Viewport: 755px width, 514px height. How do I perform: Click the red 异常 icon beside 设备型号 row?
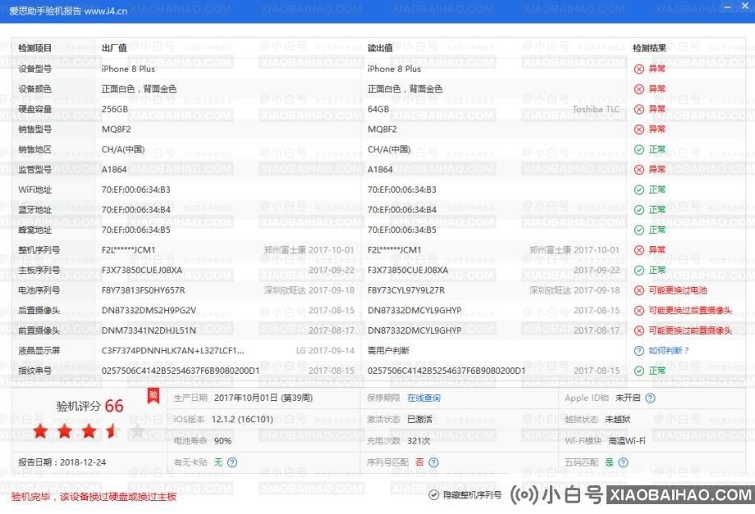[x=641, y=69]
